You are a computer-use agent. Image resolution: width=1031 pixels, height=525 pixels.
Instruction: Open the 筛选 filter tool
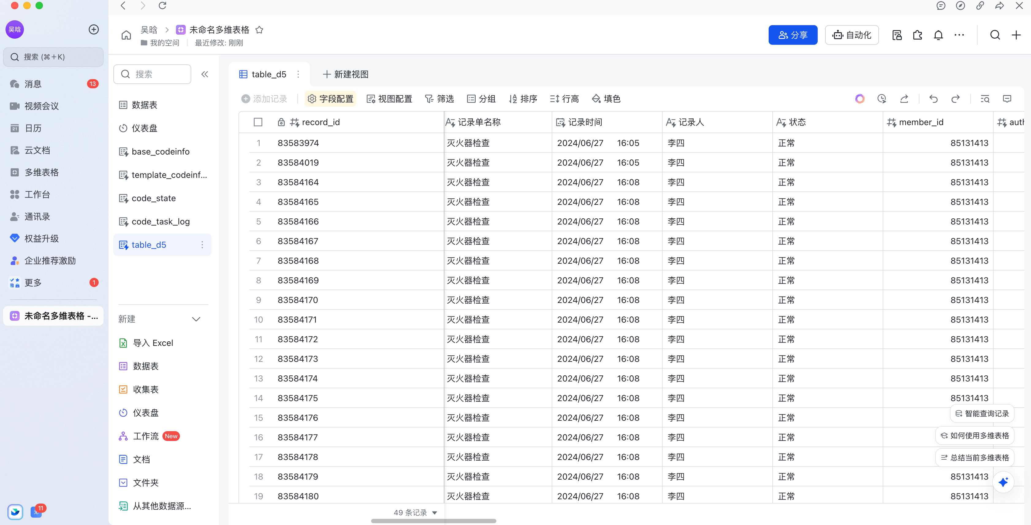point(439,98)
